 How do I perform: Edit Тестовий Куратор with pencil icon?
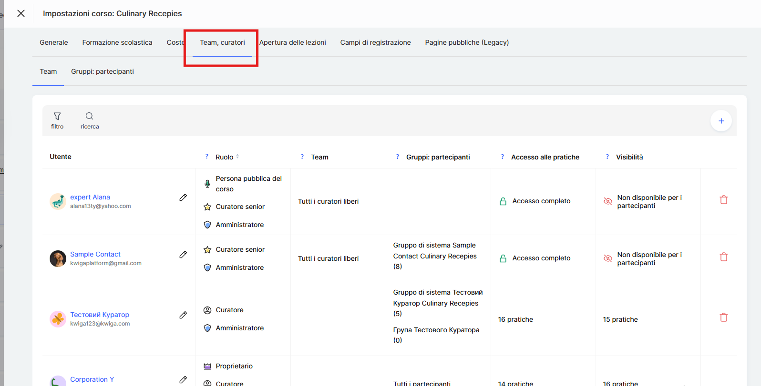(183, 315)
